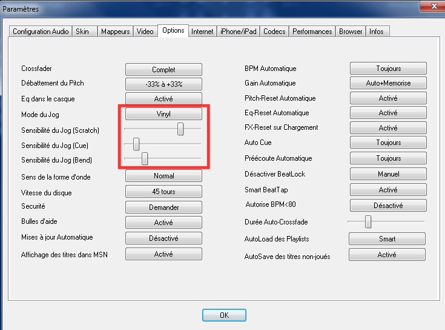Click the Sensibilité du Jog (Cue) slider handle
Viewport: 445px width, 330px height.
click(136, 144)
